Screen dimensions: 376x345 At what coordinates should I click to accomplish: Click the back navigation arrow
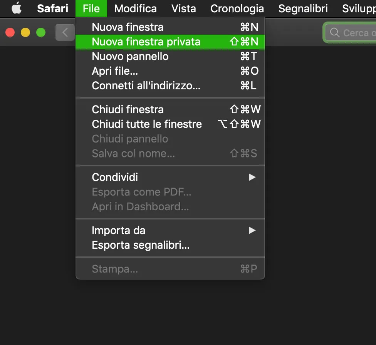tap(65, 32)
